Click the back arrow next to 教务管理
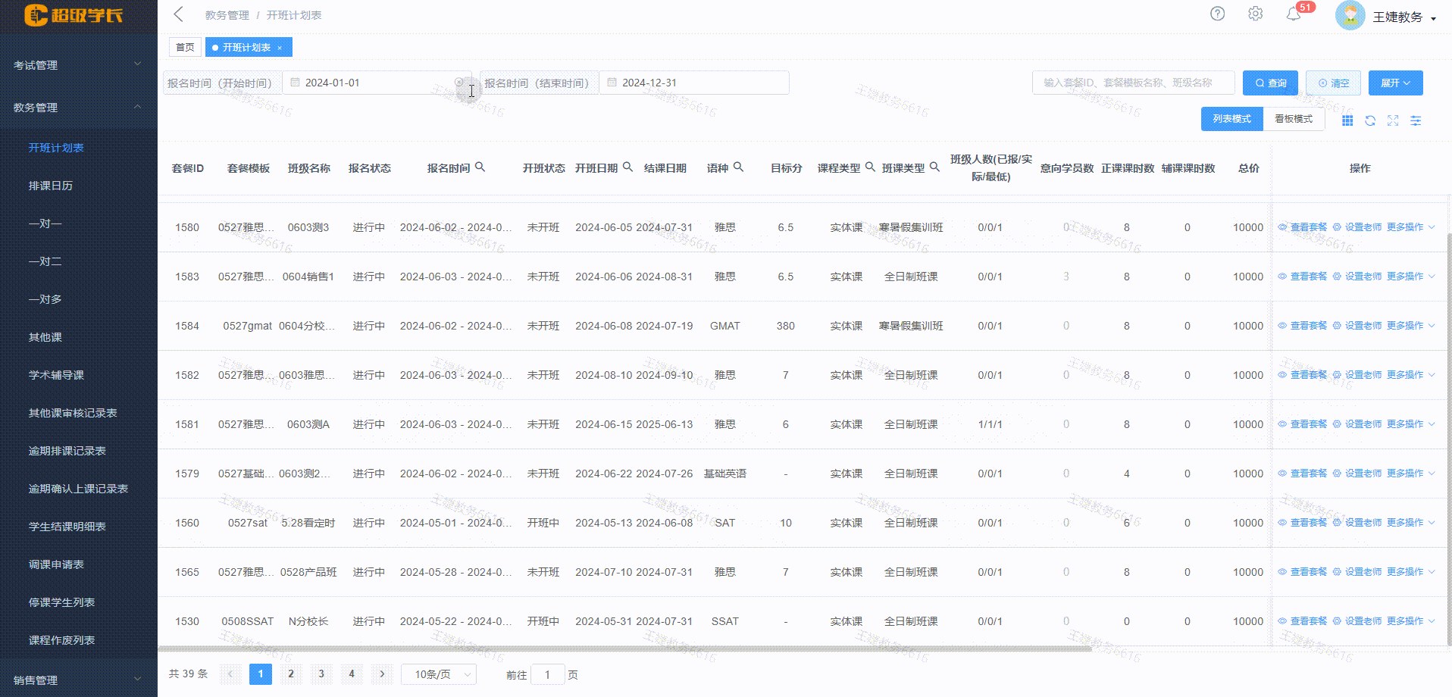The image size is (1452, 697). [x=178, y=14]
